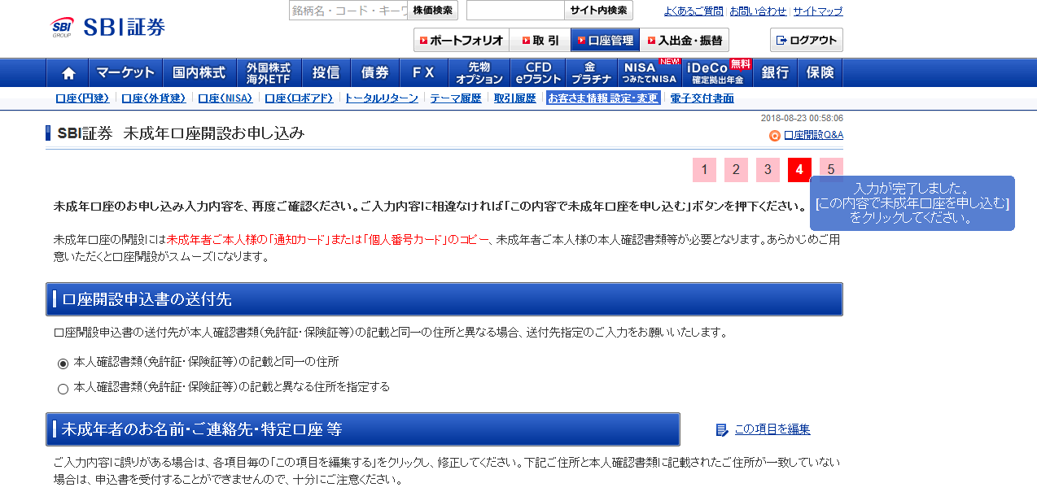Click ポートフォリオ button
Viewport: 1037px width, 492px height.
point(462,40)
